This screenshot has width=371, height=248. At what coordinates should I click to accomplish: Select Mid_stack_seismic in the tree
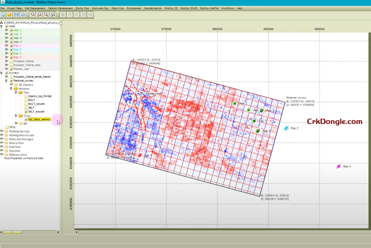tap(39, 119)
